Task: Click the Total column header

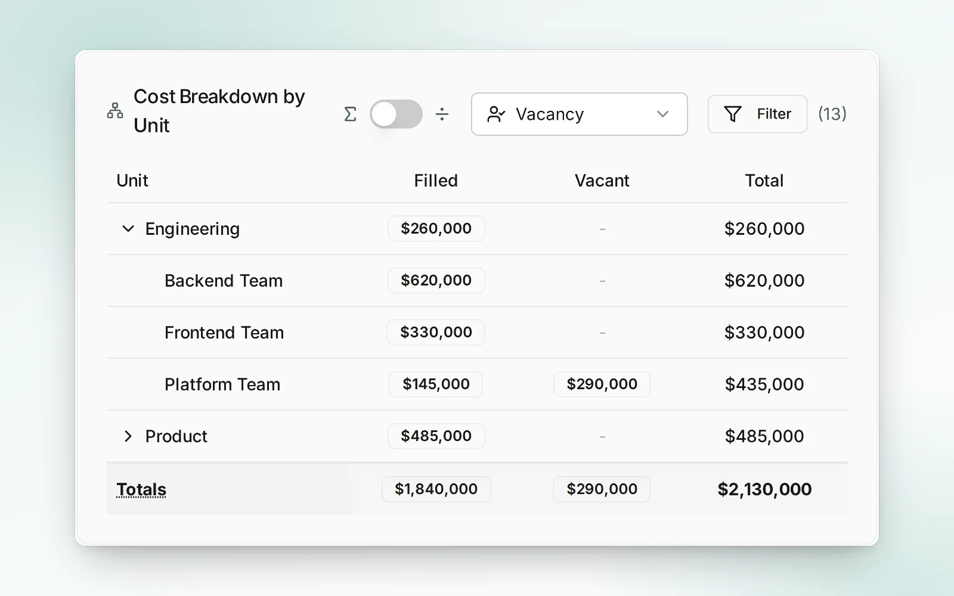Action: 764,181
